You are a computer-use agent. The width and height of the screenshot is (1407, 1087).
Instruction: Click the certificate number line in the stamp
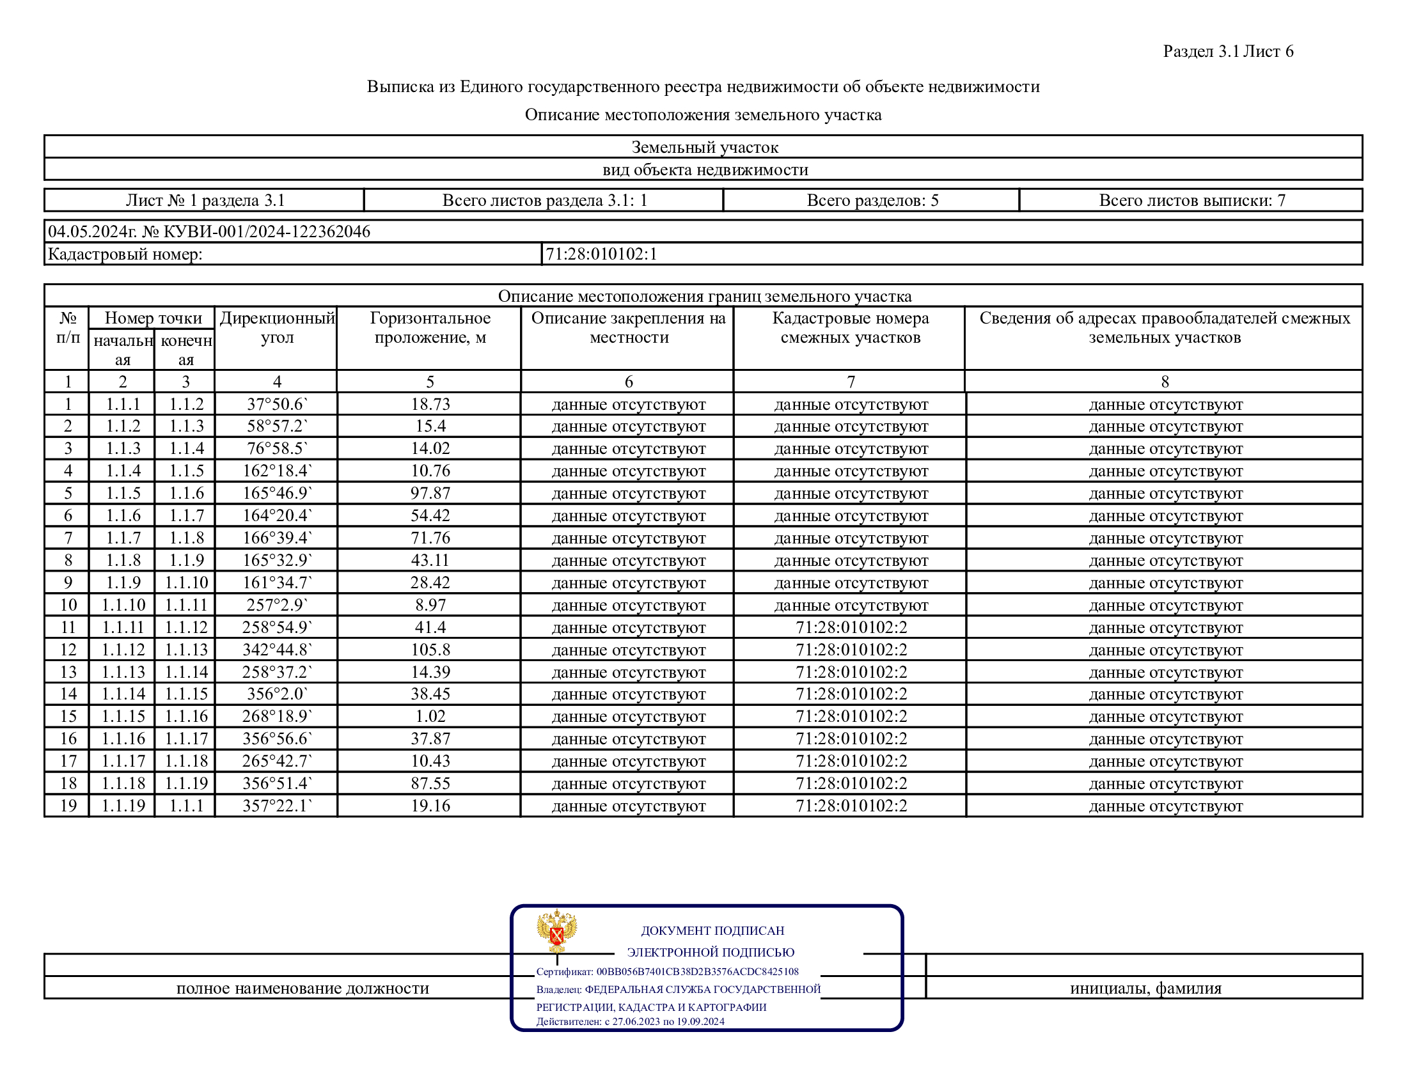[667, 972]
